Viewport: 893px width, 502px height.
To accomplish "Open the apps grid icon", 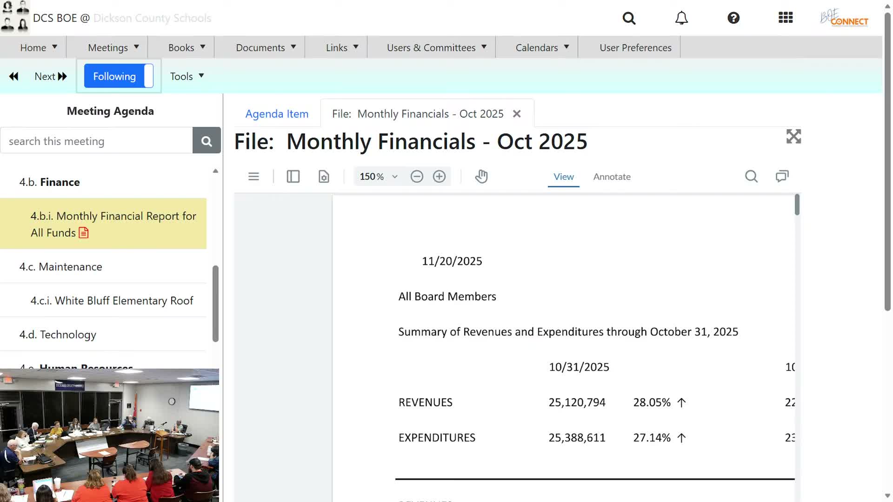I will 786,18.
